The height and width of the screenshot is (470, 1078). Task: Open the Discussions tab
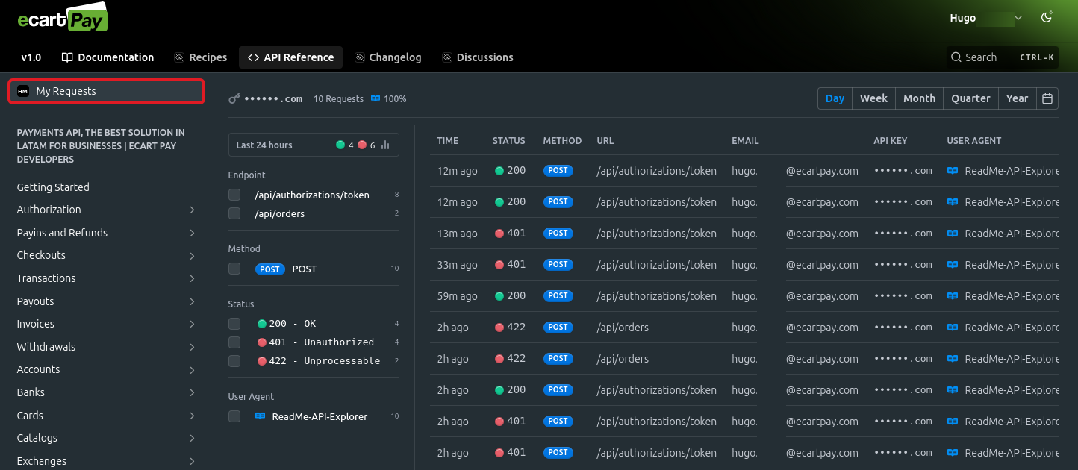(x=477, y=57)
